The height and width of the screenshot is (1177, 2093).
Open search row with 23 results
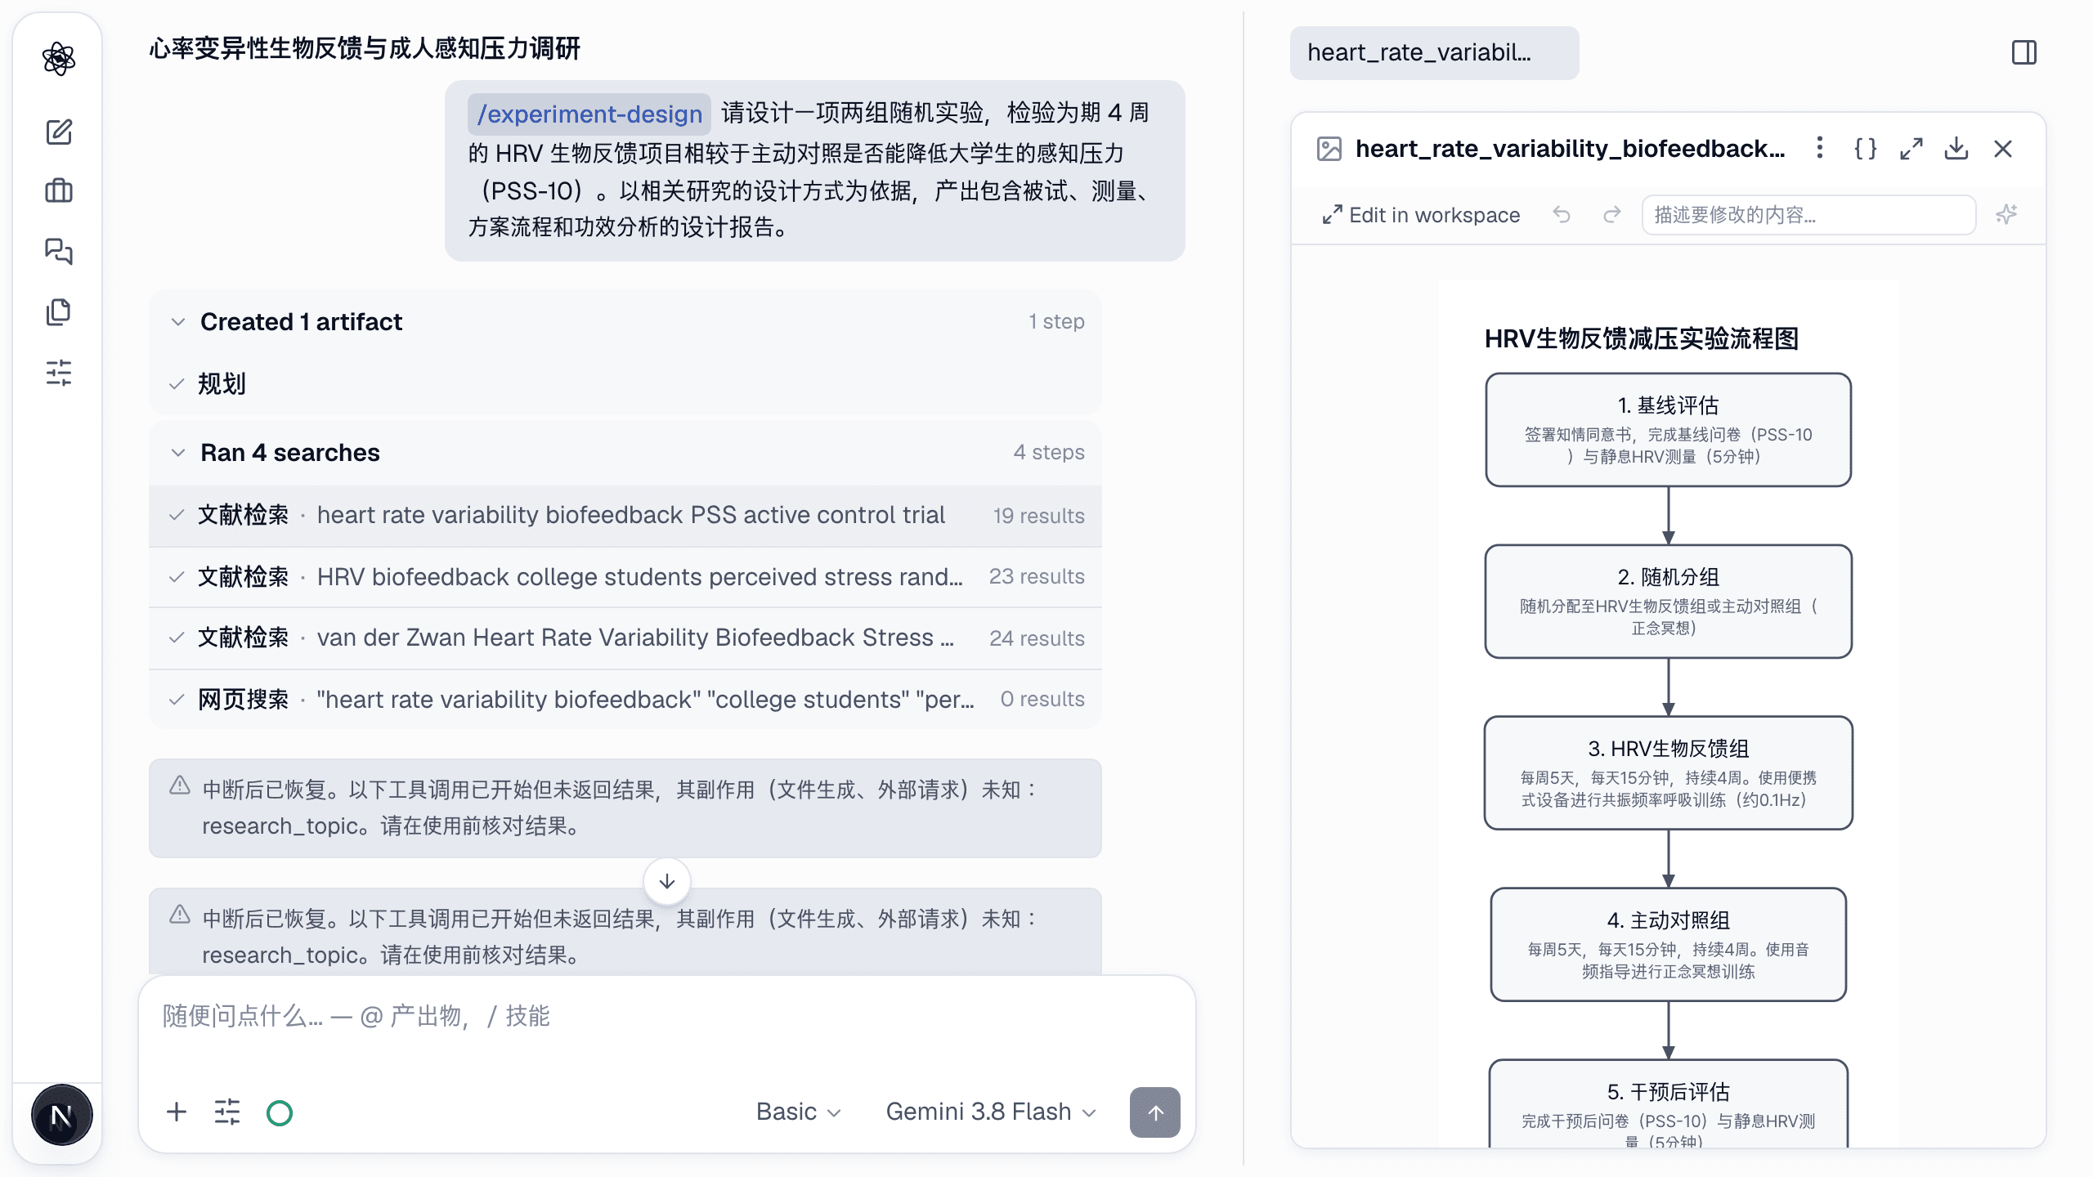(x=625, y=577)
